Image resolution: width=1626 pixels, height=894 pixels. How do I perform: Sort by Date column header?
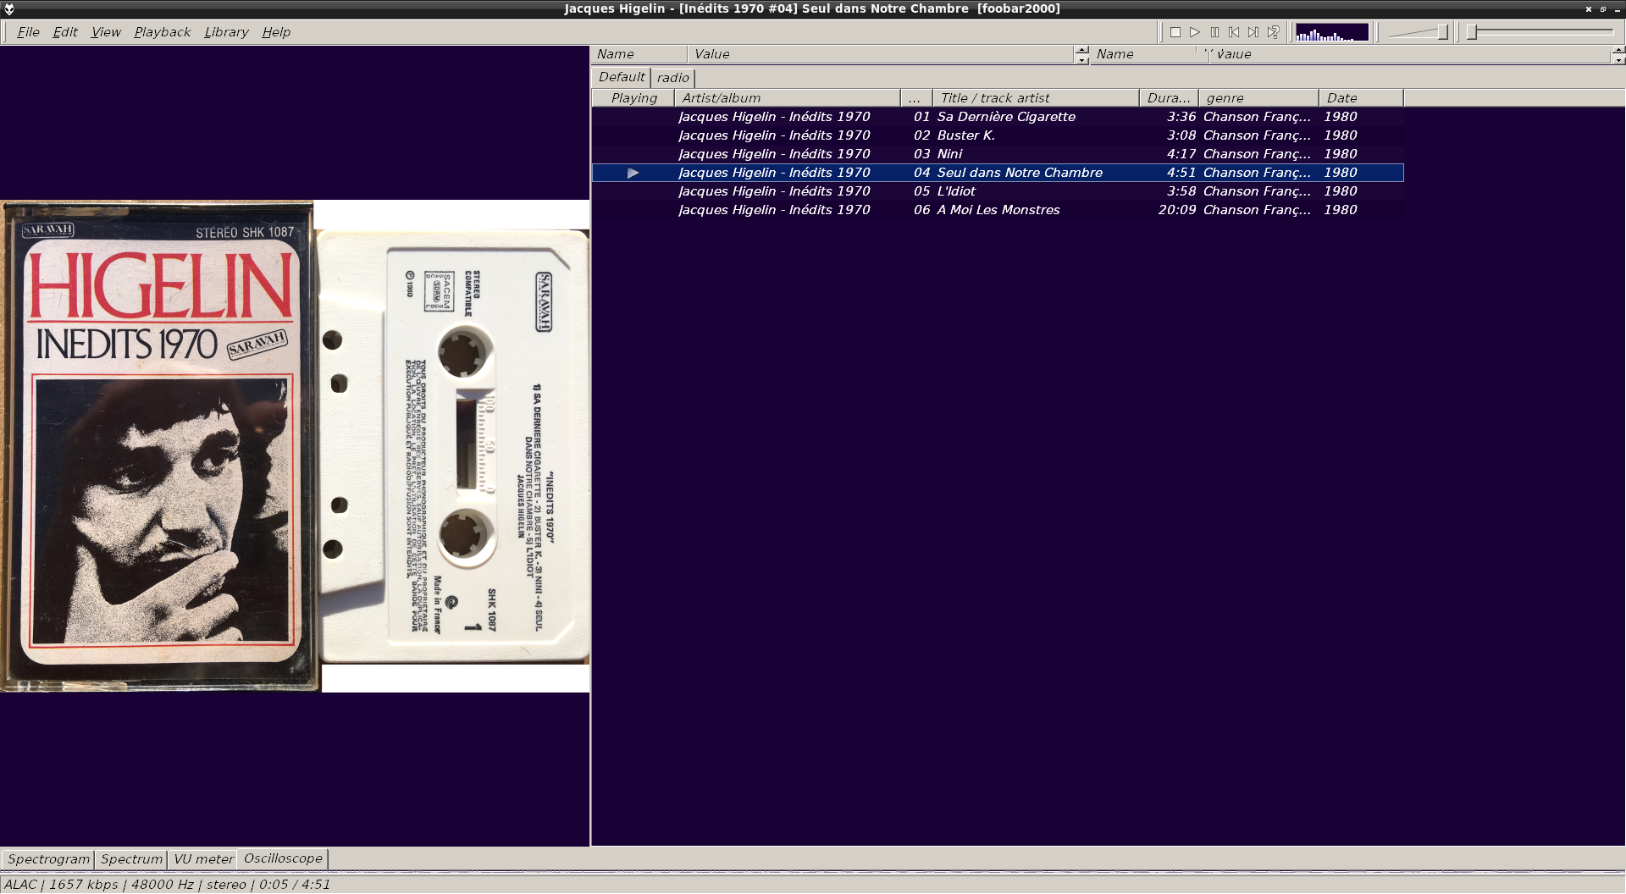1361,98
